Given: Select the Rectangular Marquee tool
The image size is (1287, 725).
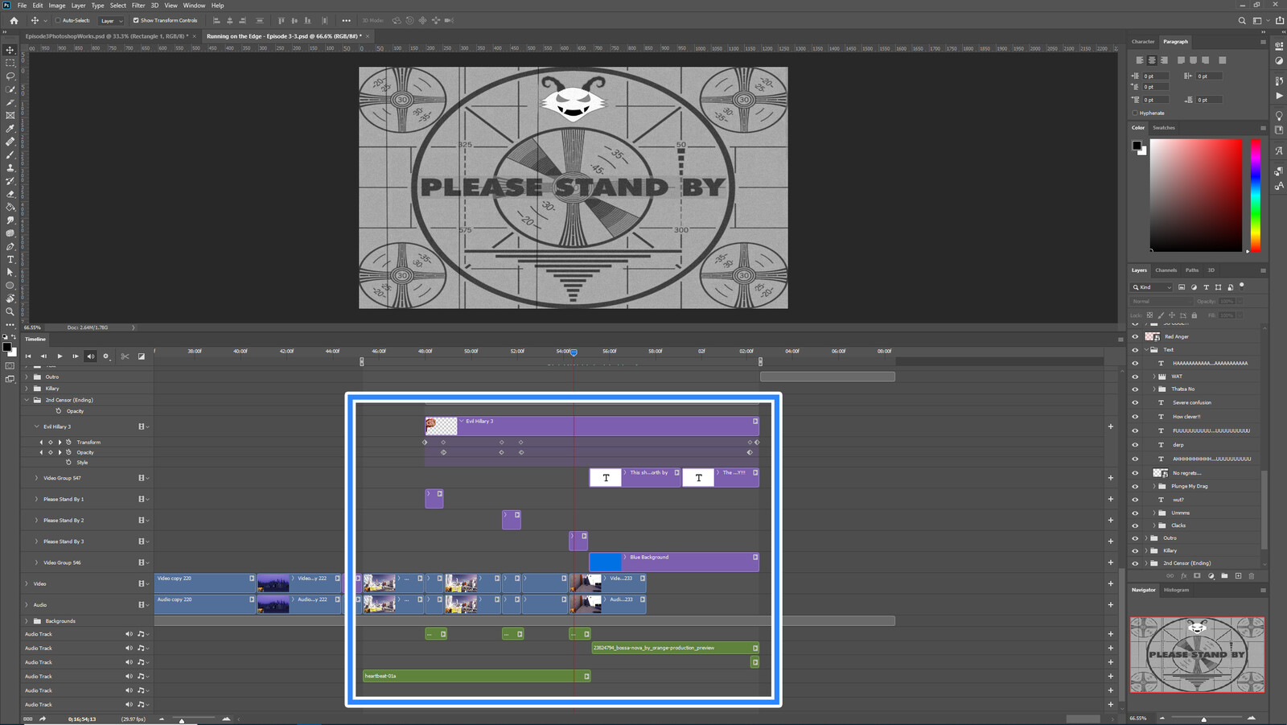Looking at the screenshot, I should tap(10, 63).
